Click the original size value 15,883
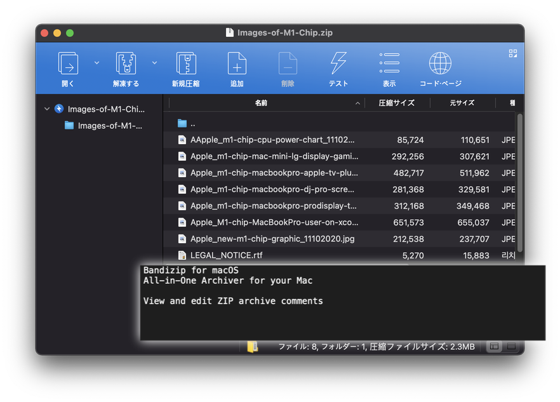This screenshot has width=560, height=402. [476, 255]
